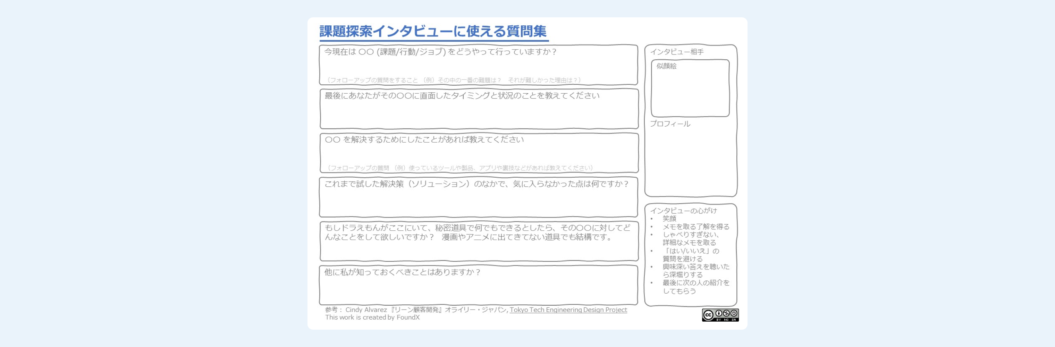Viewport: 1055px width, 347px height.
Task: Click the インタビューの心がけ heading
Action: click(x=684, y=211)
